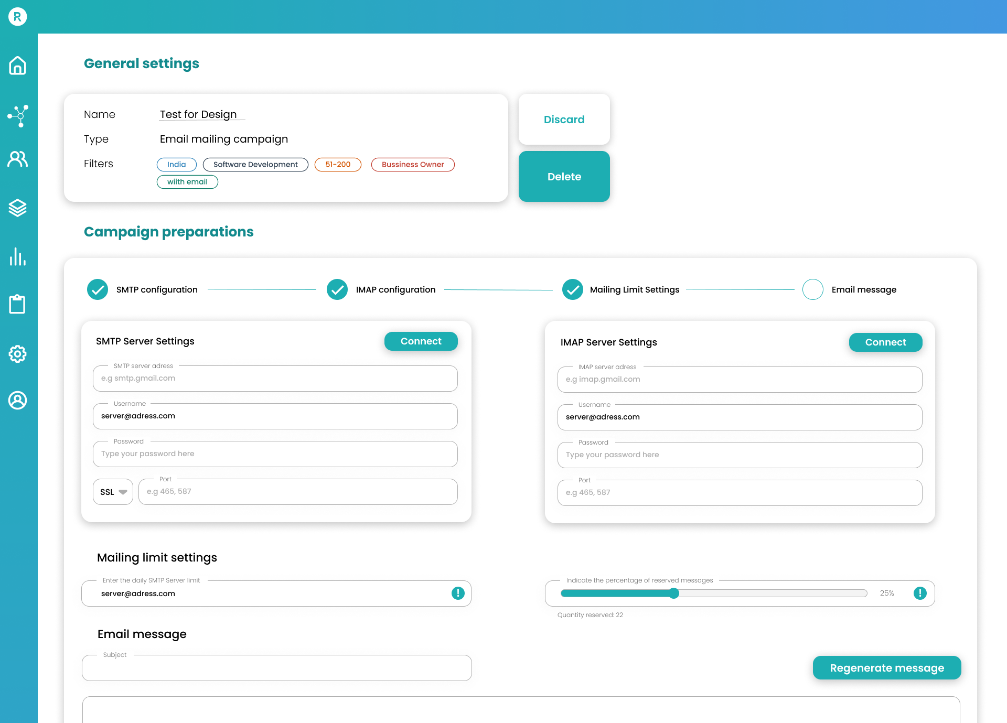This screenshot has height=723, width=1007.
Task: Open the Home icon in sidebar
Action: click(x=17, y=66)
